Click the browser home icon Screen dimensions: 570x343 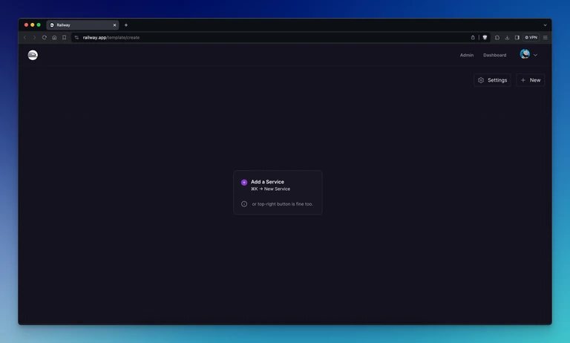click(54, 37)
